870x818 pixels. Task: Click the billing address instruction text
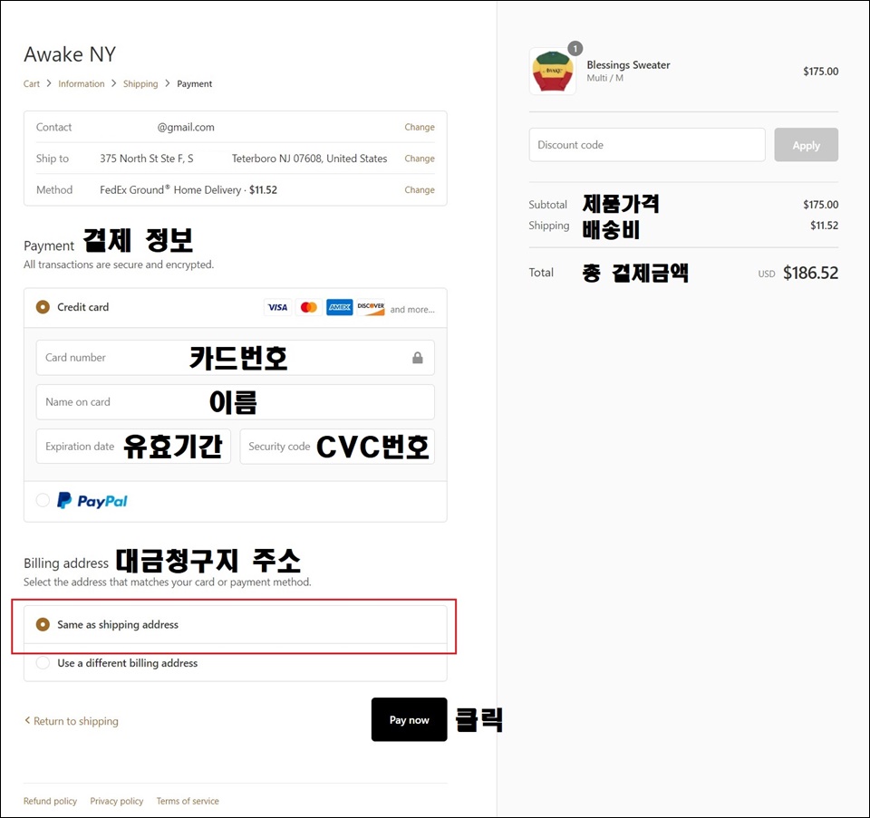pos(168,582)
